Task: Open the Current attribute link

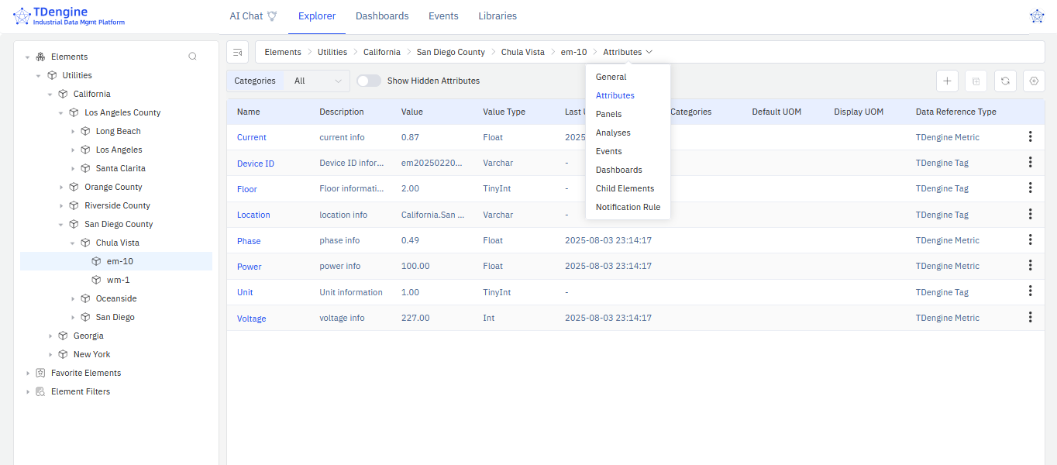Action: [251, 136]
